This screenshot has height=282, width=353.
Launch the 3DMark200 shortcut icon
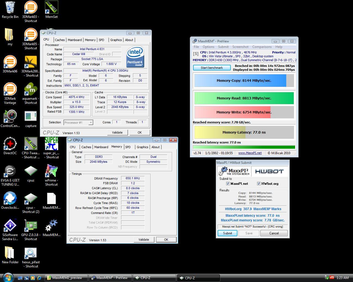click(x=31, y=66)
